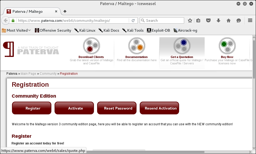This screenshot has width=256, height=154.
Task: Open Exploit-DB bookmark
Action: tap(158, 30)
